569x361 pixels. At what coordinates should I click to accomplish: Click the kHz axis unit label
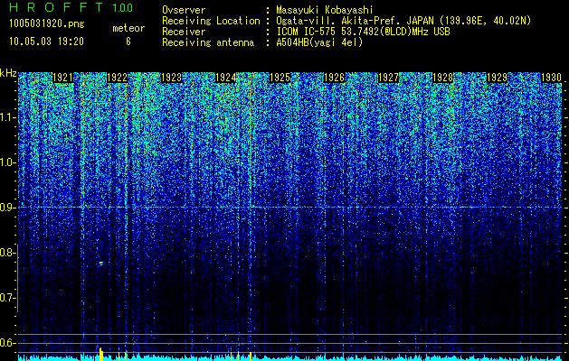[x=8, y=73]
